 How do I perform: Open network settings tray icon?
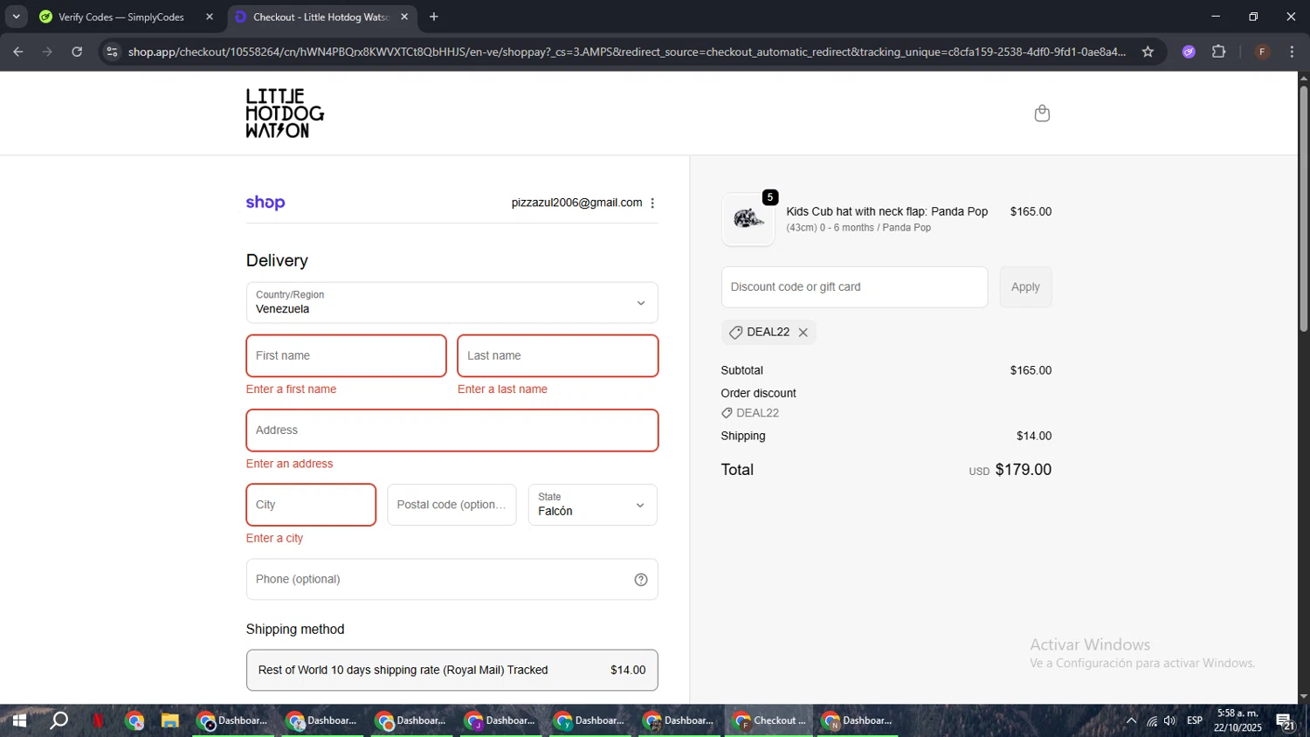(x=1151, y=721)
